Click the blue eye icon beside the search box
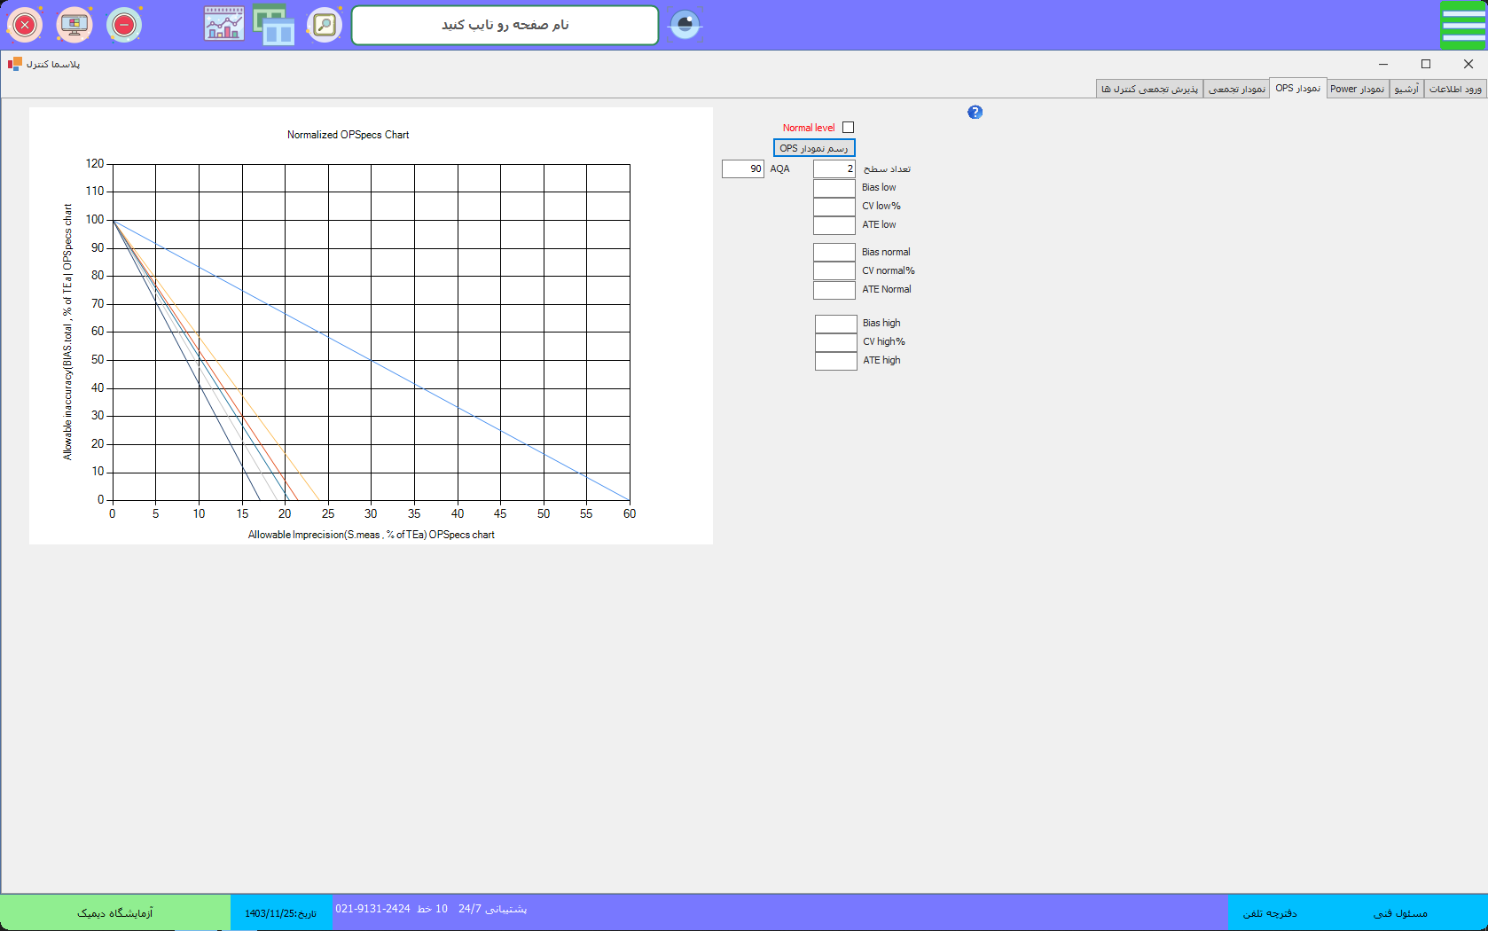Viewport: 1488px width, 931px height. 685,25
